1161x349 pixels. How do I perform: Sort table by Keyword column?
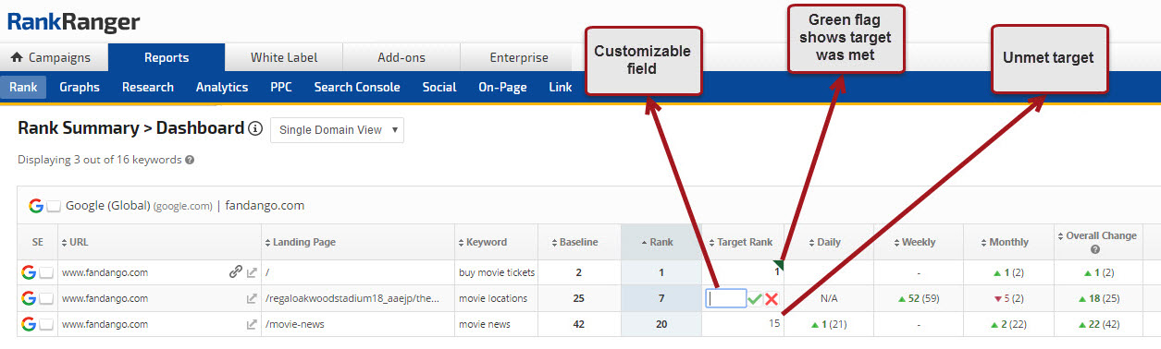pos(483,242)
